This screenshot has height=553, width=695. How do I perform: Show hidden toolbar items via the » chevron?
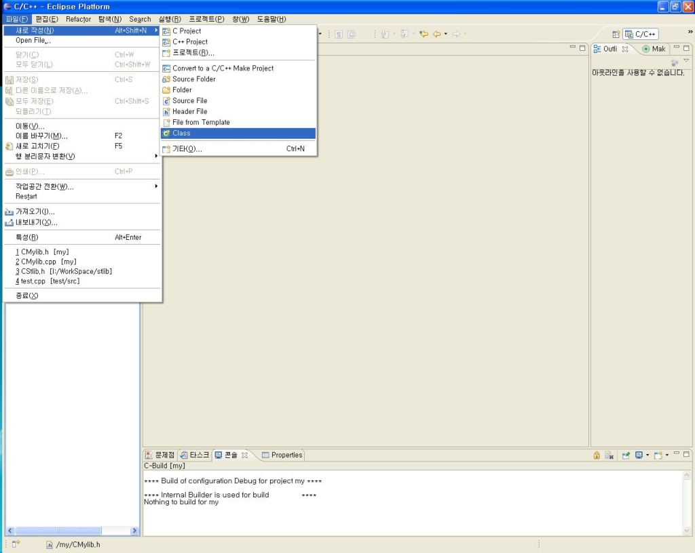(690, 31)
